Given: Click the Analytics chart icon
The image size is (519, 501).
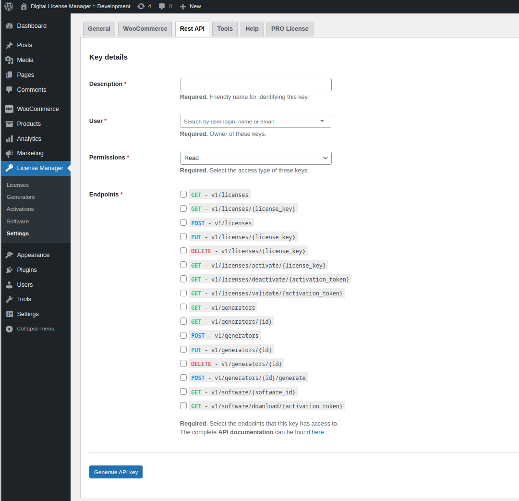Looking at the screenshot, I should [11, 138].
